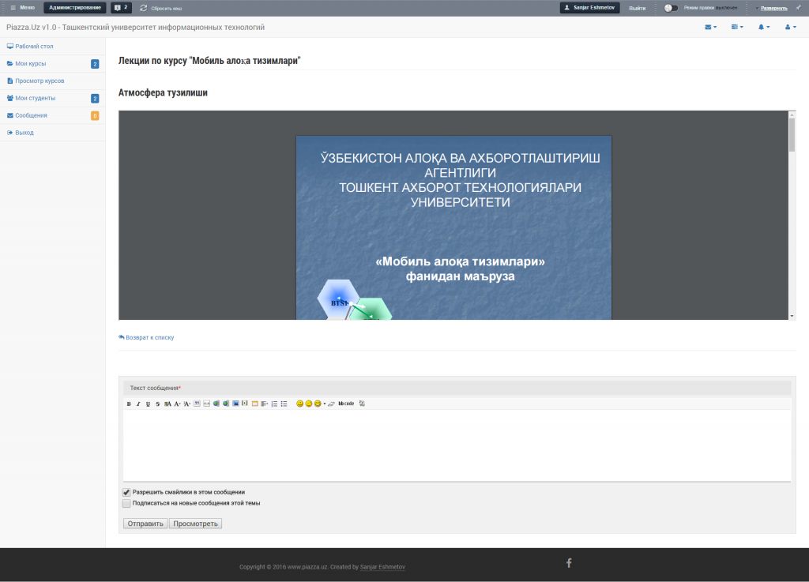Open text alignment dropdown in editor

click(x=265, y=404)
